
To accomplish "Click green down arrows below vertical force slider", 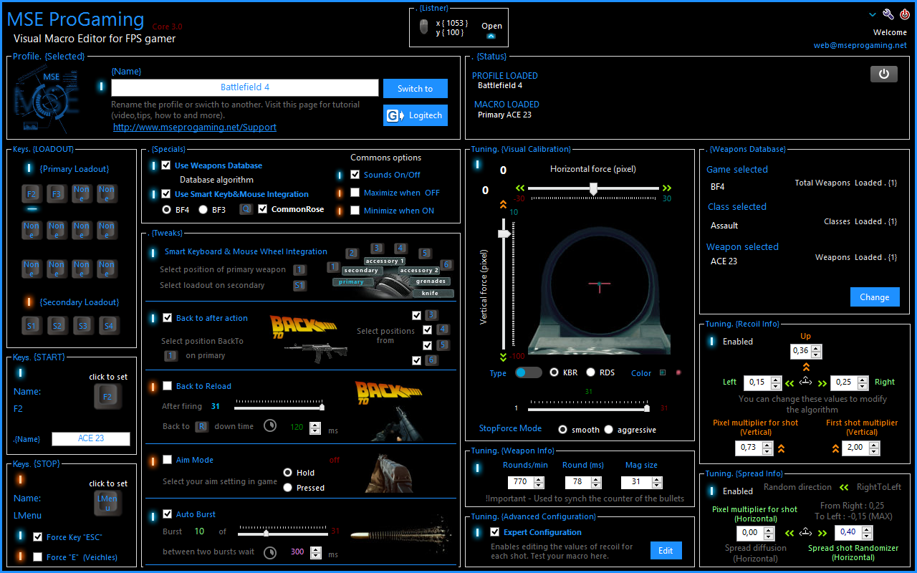I will point(503,356).
